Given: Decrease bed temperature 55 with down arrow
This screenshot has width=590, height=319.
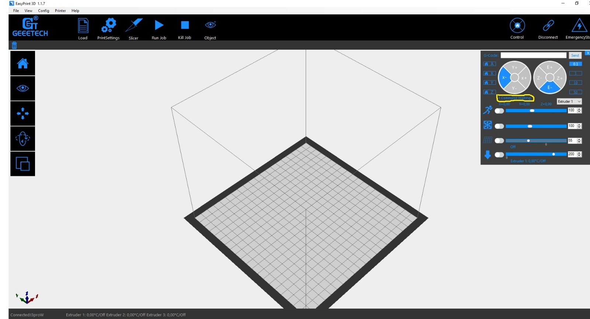Looking at the screenshot, I should coord(579,142).
